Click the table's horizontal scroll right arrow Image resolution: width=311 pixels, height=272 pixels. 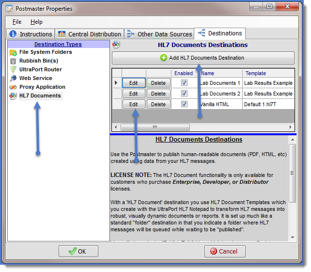click(290, 127)
